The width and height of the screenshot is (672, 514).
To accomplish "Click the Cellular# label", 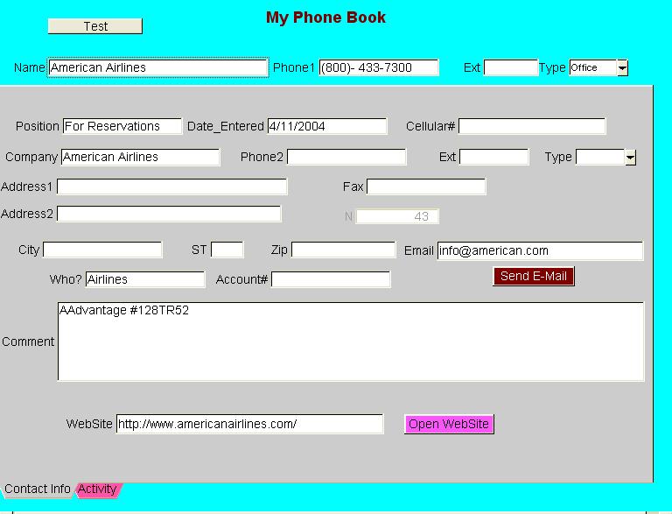I will point(430,126).
